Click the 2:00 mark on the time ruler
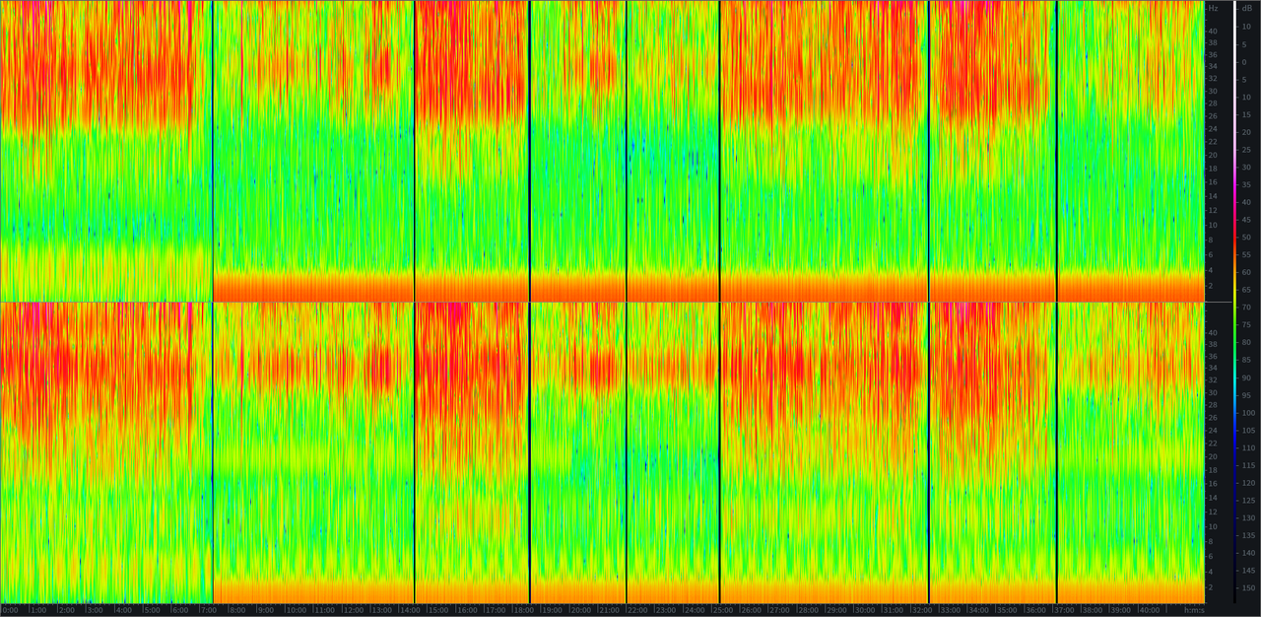1261x617 pixels. point(68,610)
